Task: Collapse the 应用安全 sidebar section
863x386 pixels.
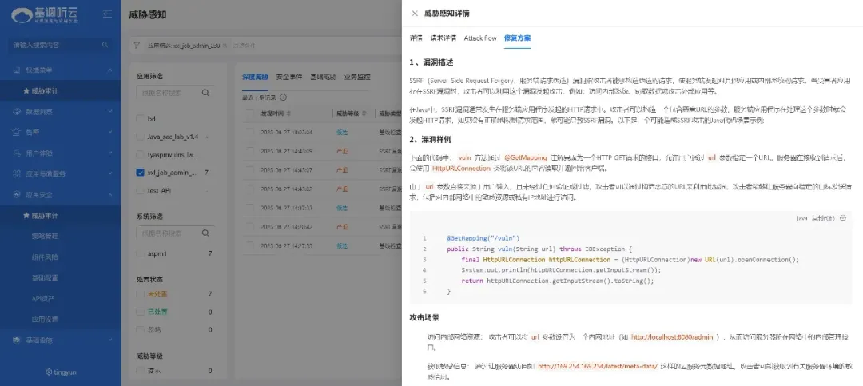Action: pyautogui.click(x=109, y=194)
